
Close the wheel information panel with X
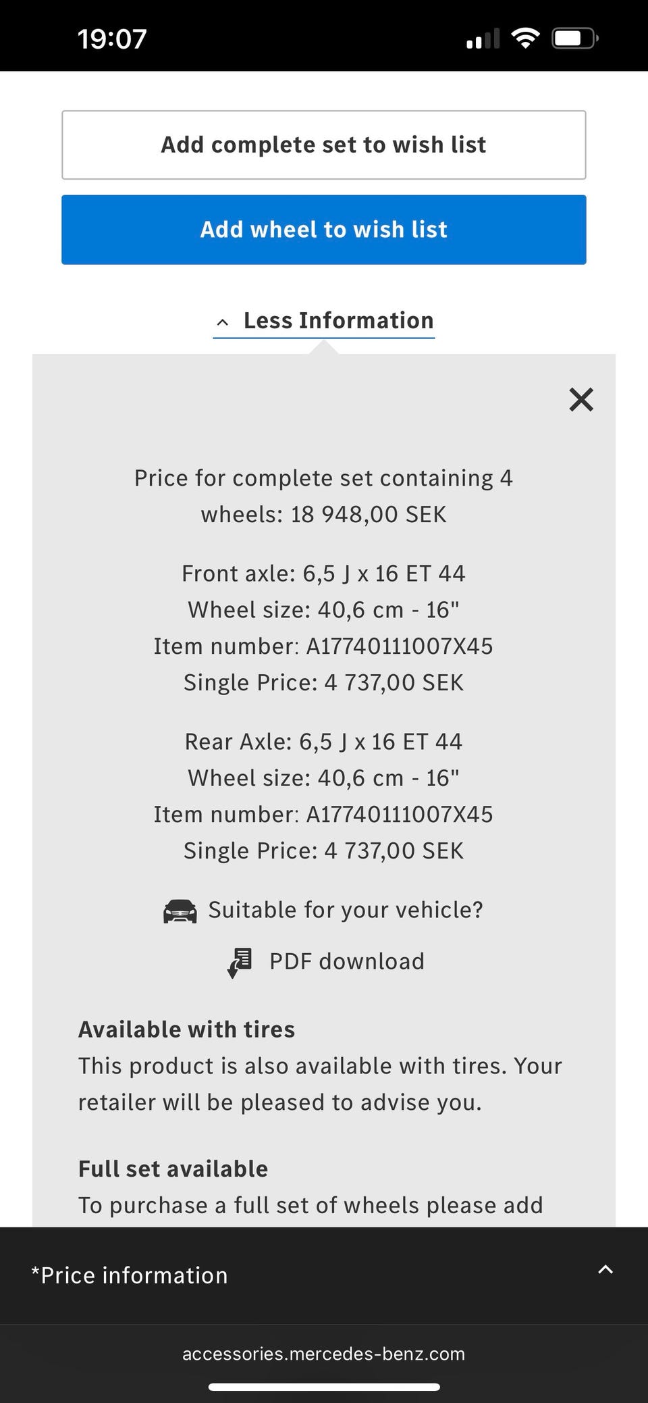coord(580,399)
